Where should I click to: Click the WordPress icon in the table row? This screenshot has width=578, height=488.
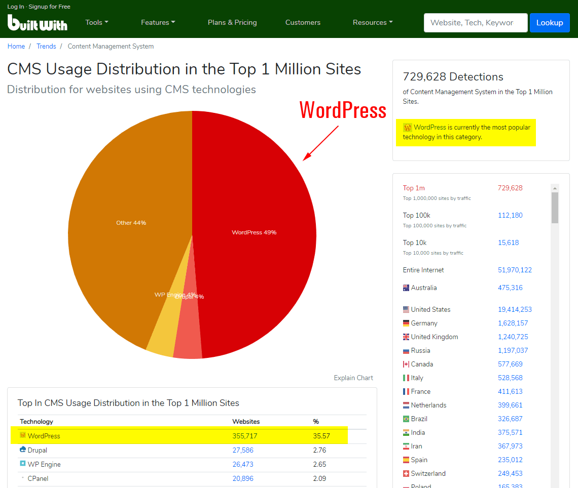[23, 435]
